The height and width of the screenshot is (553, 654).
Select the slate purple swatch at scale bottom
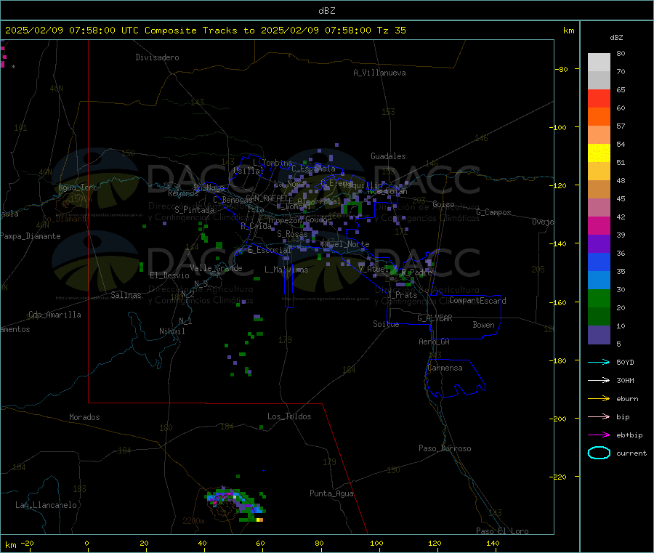599,335
